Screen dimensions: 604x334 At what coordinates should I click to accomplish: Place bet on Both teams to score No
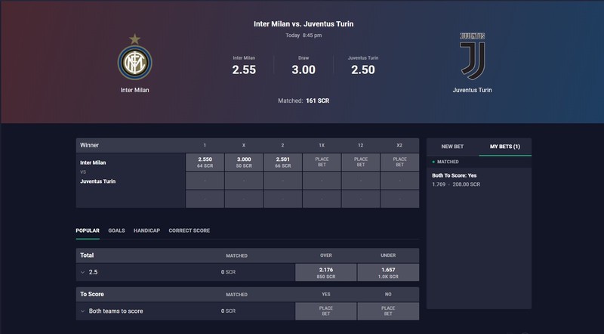pyautogui.click(x=388, y=311)
